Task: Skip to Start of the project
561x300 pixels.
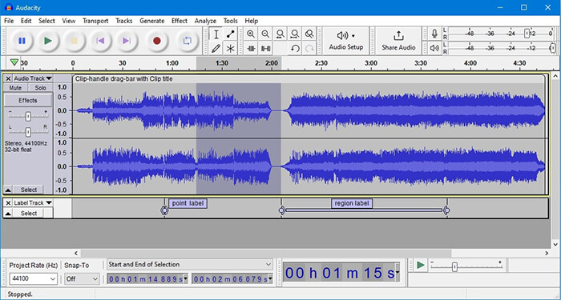Action: (x=100, y=41)
